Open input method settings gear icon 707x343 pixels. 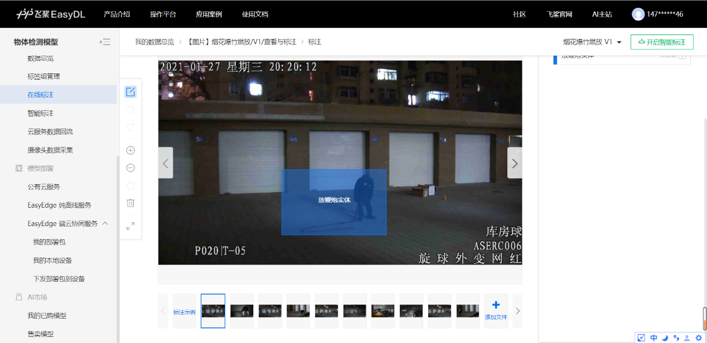(x=699, y=338)
